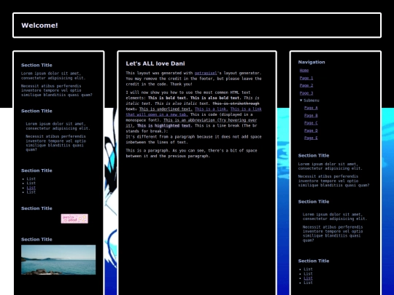Screen dimensions: 394x295
Task: Open the petrapixel link in the intro paragraph
Action: 206,73
